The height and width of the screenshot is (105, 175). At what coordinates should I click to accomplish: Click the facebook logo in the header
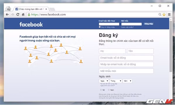tap(31, 24)
